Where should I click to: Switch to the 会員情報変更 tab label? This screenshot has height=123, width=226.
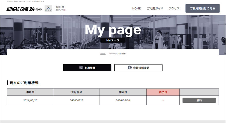pyautogui.click(x=141, y=68)
